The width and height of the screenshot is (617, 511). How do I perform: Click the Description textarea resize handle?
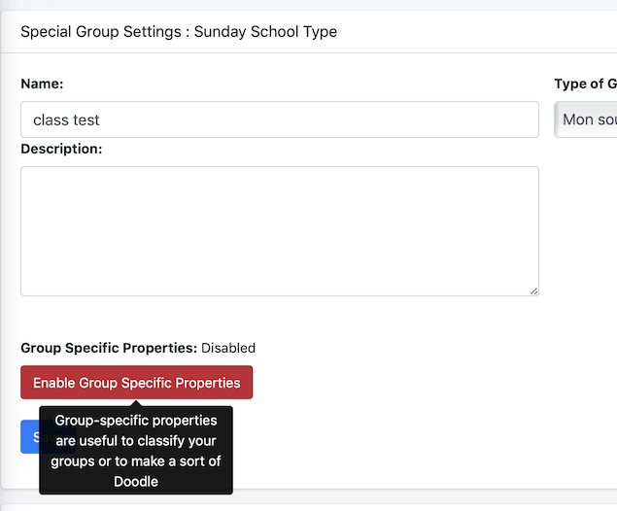tap(533, 291)
